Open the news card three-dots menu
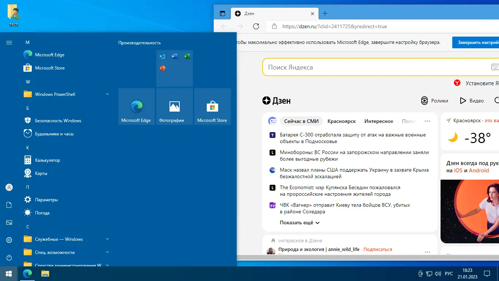 pos(427,121)
